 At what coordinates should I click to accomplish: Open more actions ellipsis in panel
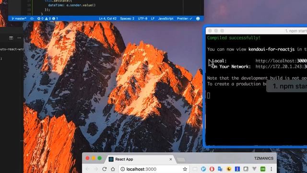[x=19, y=38]
